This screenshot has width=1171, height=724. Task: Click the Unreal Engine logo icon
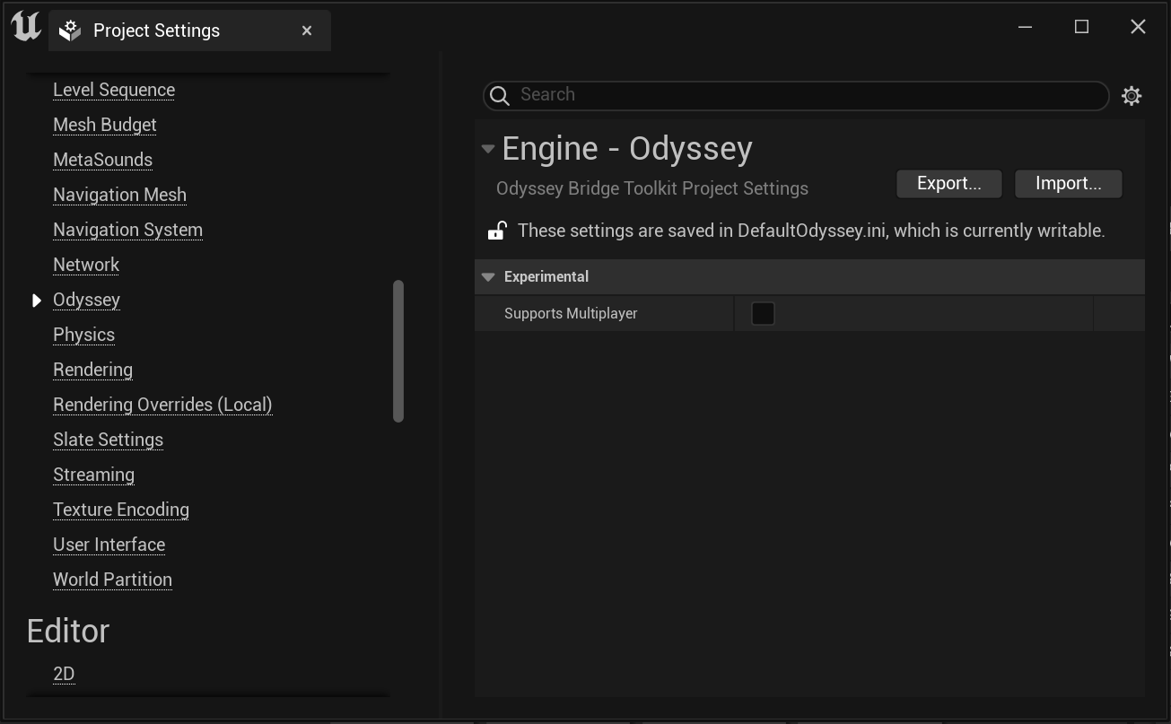pyautogui.click(x=26, y=28)
